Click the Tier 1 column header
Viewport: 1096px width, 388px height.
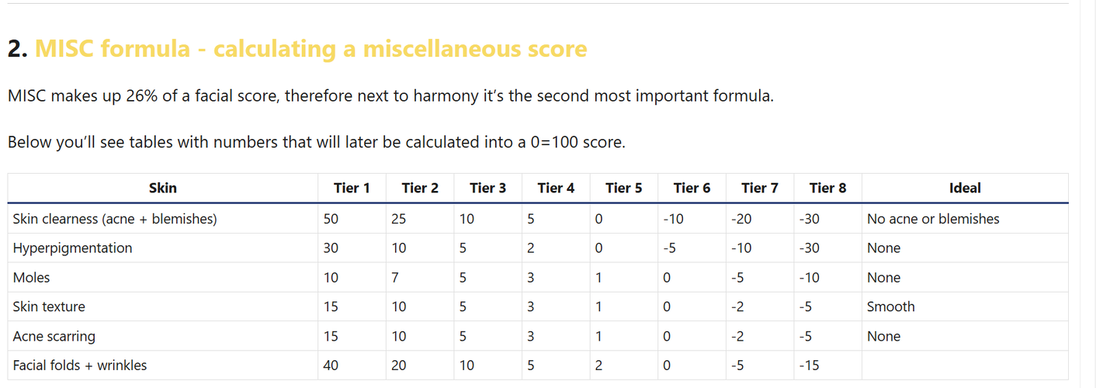coord(352,188)
